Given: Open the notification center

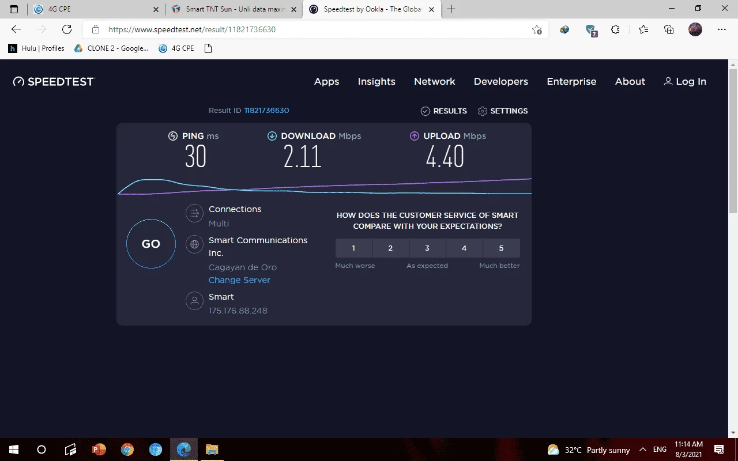Looking at the screenshot, I should tap(720, 449).
